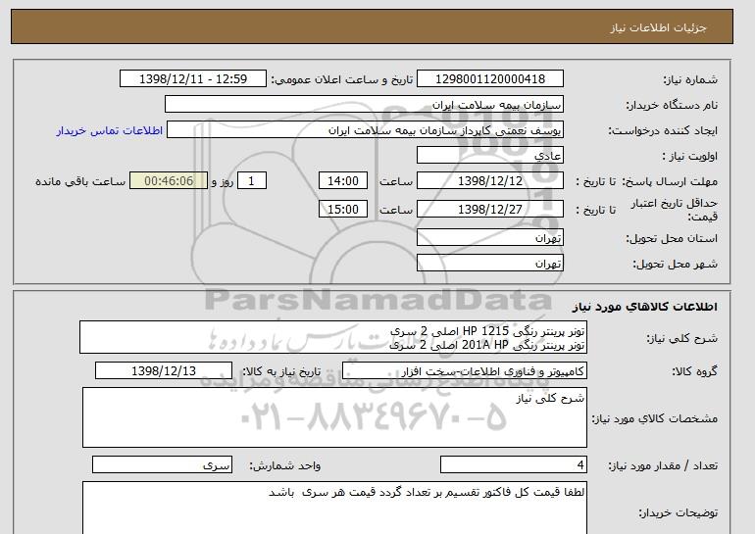Click remaining days field showing 1
This screenshot has height=534, width=755.
point(252,181)
